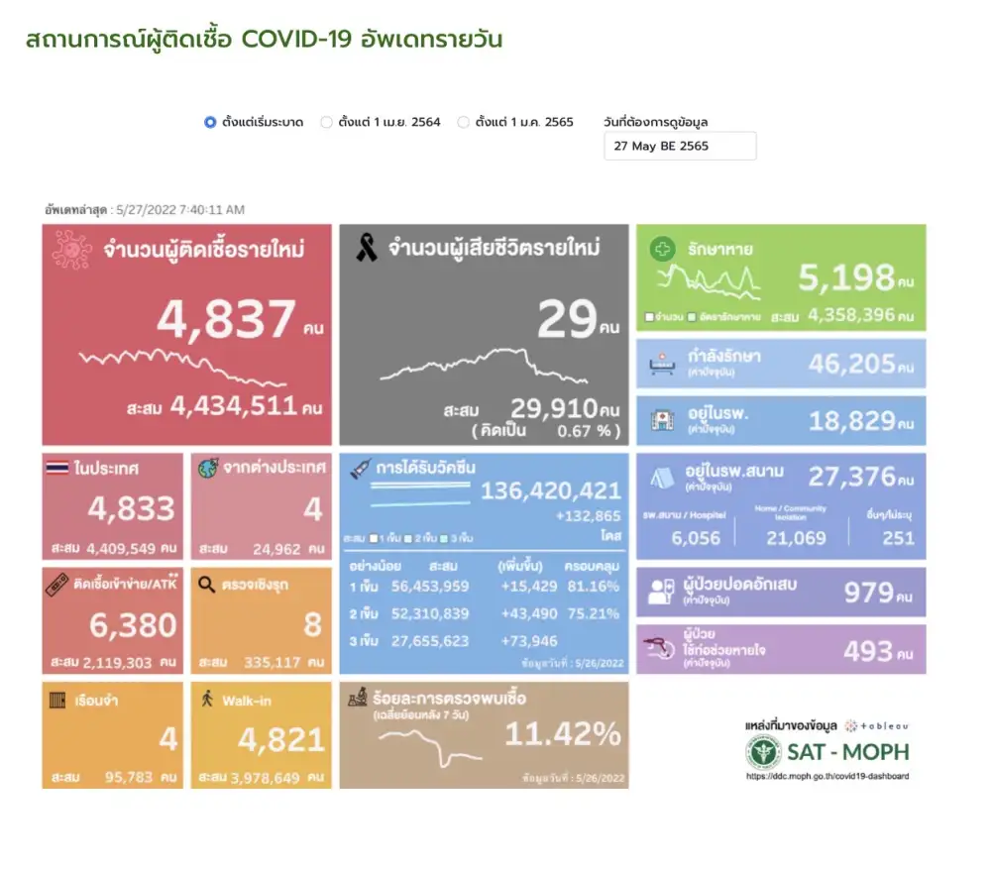Click the globe icon for imported cases

(208, 469)
